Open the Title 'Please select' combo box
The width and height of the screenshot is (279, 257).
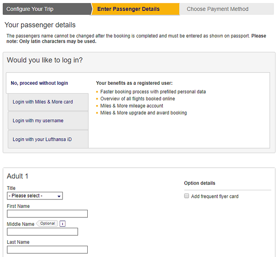[x=35, y=196]
